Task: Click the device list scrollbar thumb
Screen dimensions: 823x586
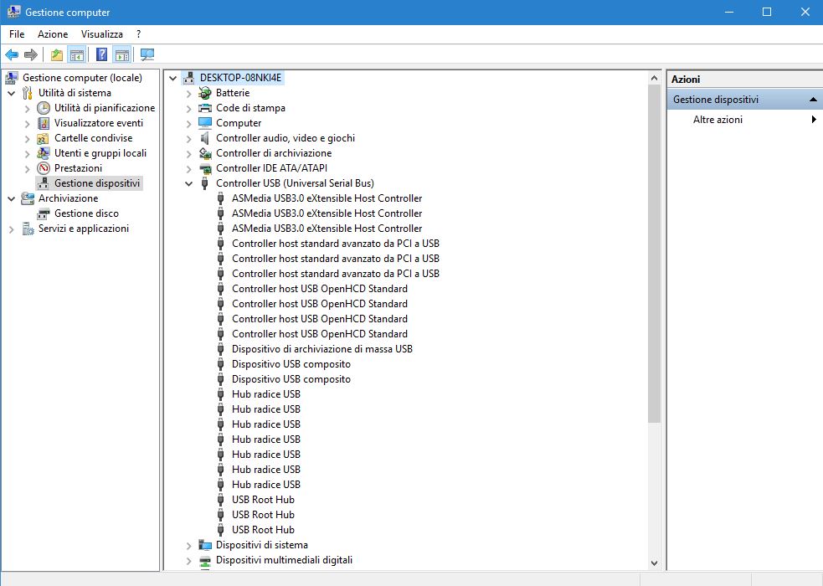Action: click(x=654, y=254)
